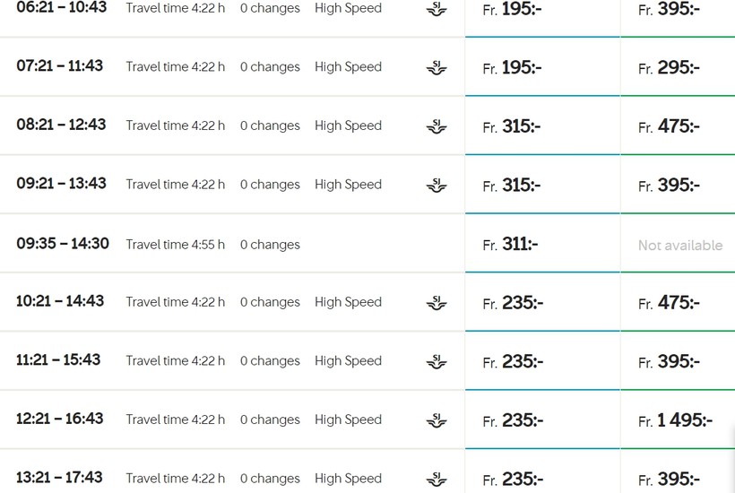Select Fr. 475 price for 08:21 train
The width and height of the screenshot is (735, 493).
pos(678,125)
